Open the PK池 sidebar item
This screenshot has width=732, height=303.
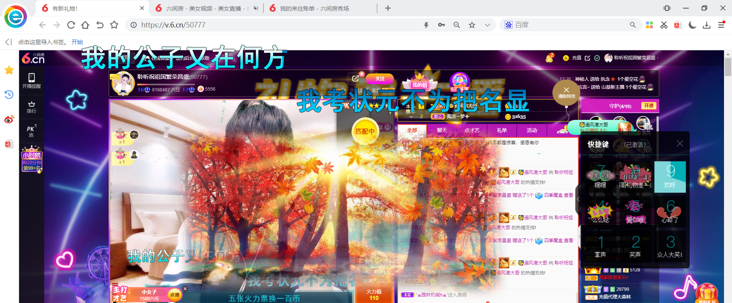tap(32, 131)
